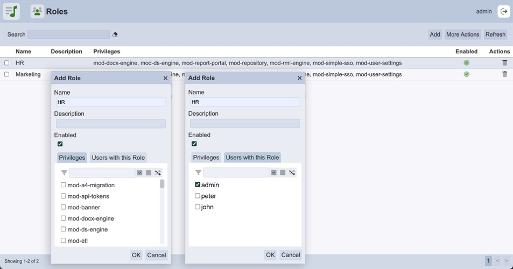Click Refresh to reload the roles list

[495, 34]
